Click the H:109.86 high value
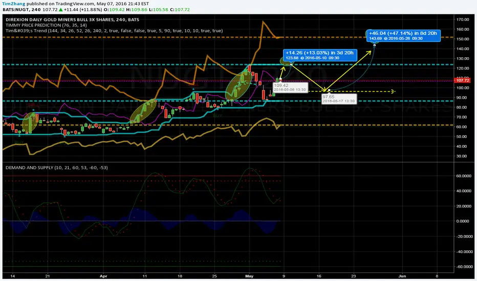The width and height of the screenshot is (477, 281). coord(137,9)
